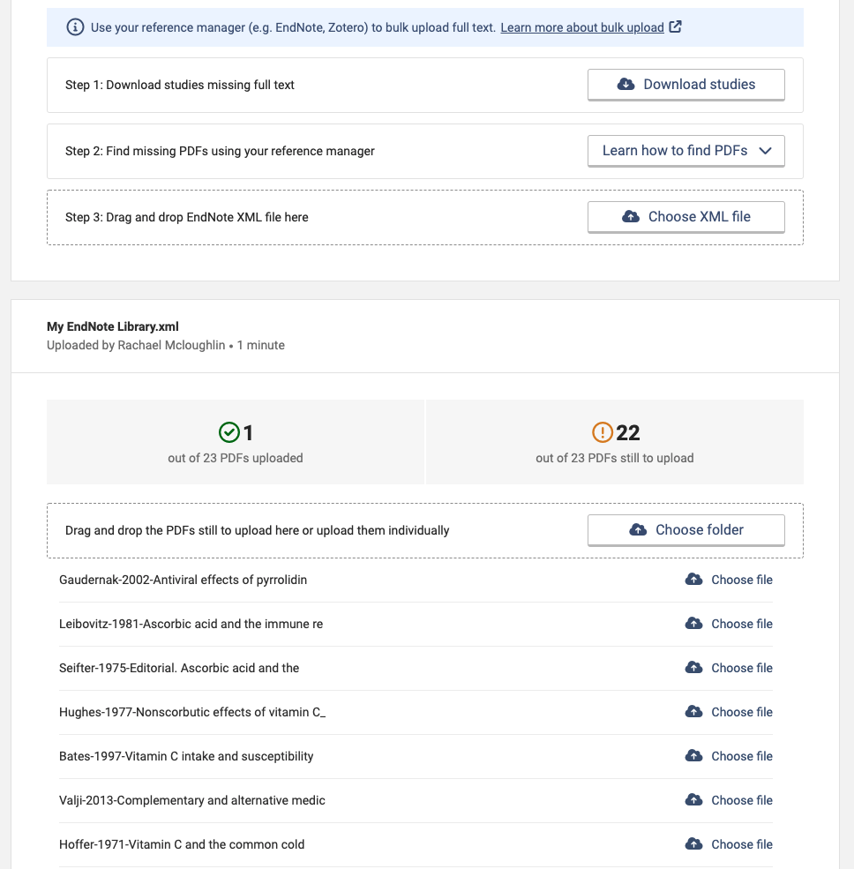The height and width of the screenshot is (869, 854).
Task: Click upload cloud icon for Bates-1997 study
Action: tap(694, 756)
